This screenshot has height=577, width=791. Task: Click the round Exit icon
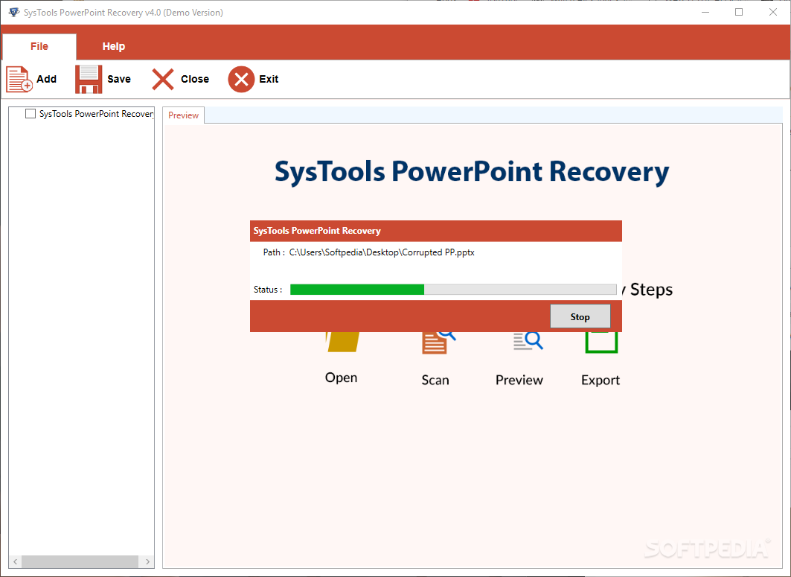click(241, 79)
